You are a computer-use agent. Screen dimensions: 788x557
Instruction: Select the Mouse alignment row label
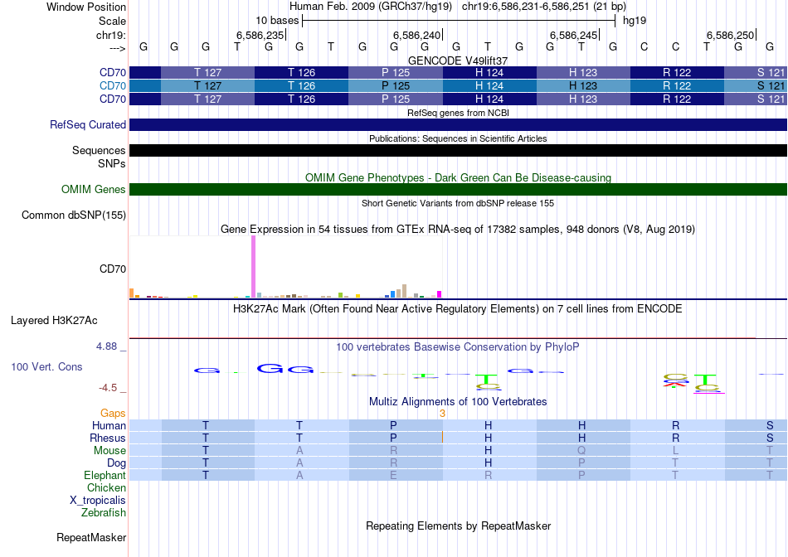109,451
